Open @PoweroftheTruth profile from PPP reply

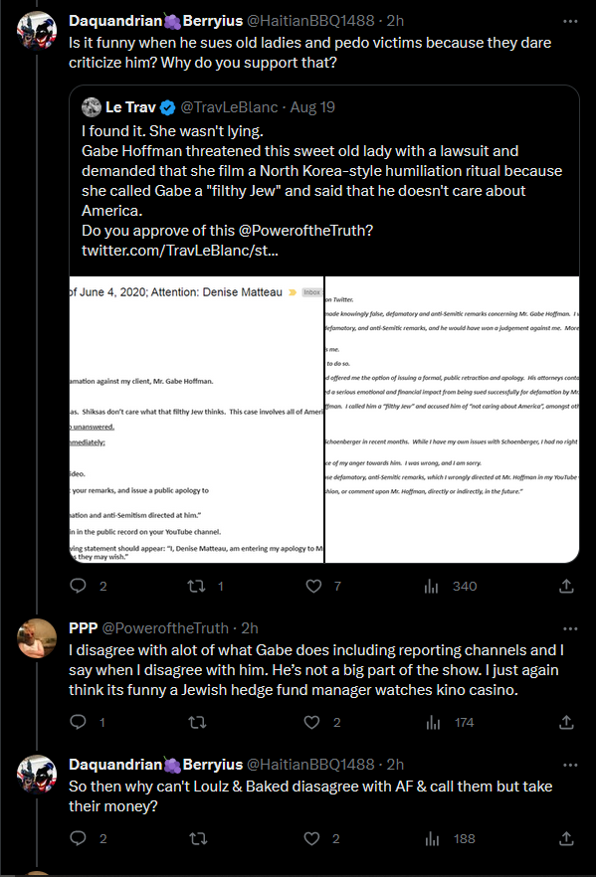[x=165, y=628]
